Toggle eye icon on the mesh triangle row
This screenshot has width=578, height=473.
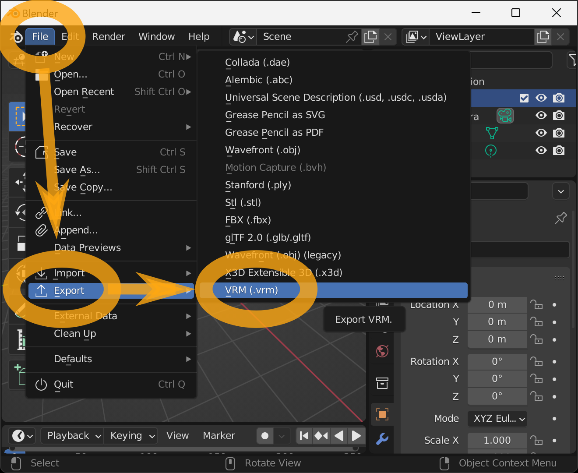point(541,133)
